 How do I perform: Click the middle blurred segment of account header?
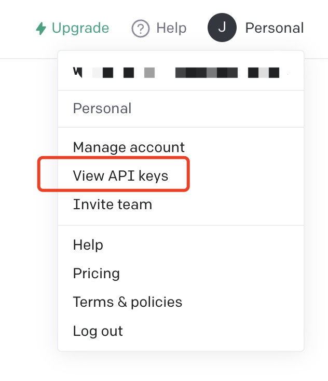pos(206,72)
